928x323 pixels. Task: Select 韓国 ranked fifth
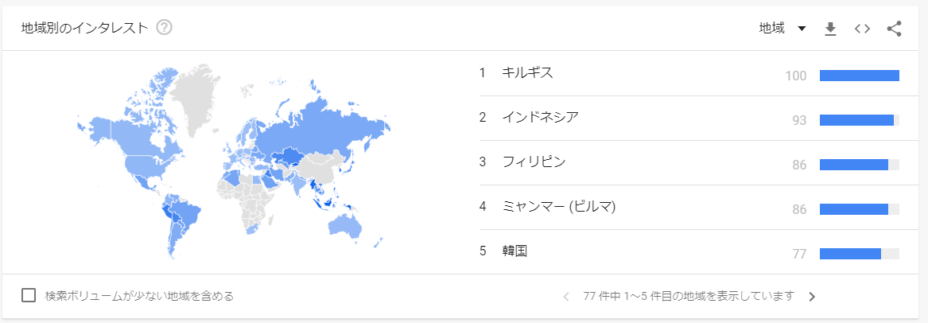514,251
